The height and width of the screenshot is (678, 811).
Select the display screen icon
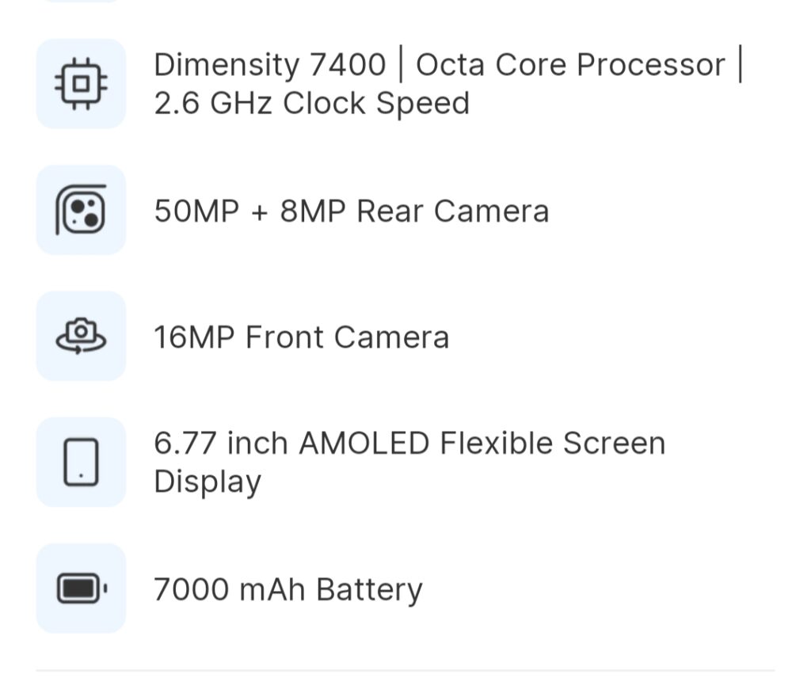[x=82, y=462]
